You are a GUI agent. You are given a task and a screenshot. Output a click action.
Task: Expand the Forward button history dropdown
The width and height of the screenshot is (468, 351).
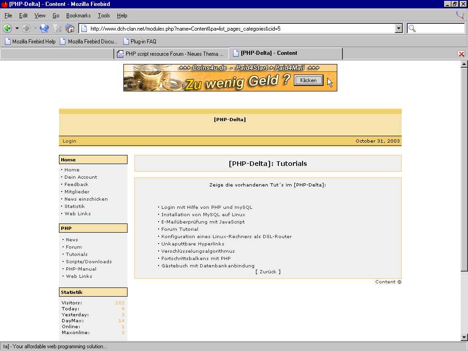pos(36,28)
